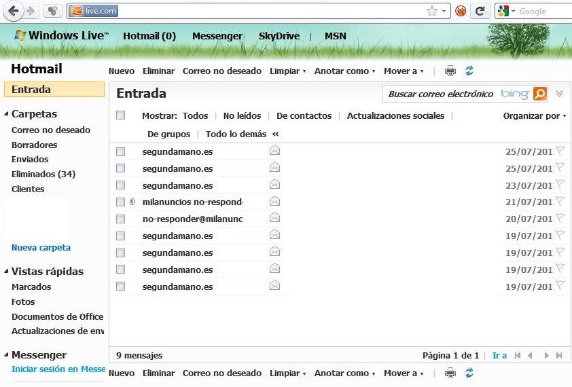
Task: Click the orange blocked-content icon beside the reload button
Action: click(x=461, y=12)
